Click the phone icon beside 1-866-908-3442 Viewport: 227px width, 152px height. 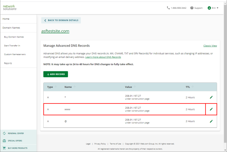click(168, 8)
